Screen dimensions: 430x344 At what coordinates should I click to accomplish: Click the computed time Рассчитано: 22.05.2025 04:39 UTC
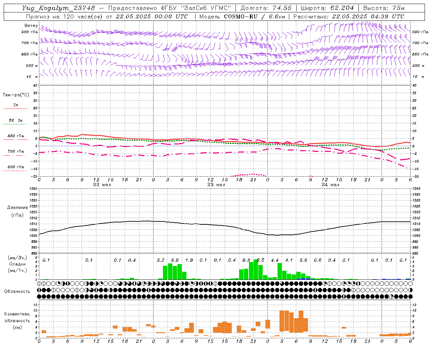click(349, 16)
